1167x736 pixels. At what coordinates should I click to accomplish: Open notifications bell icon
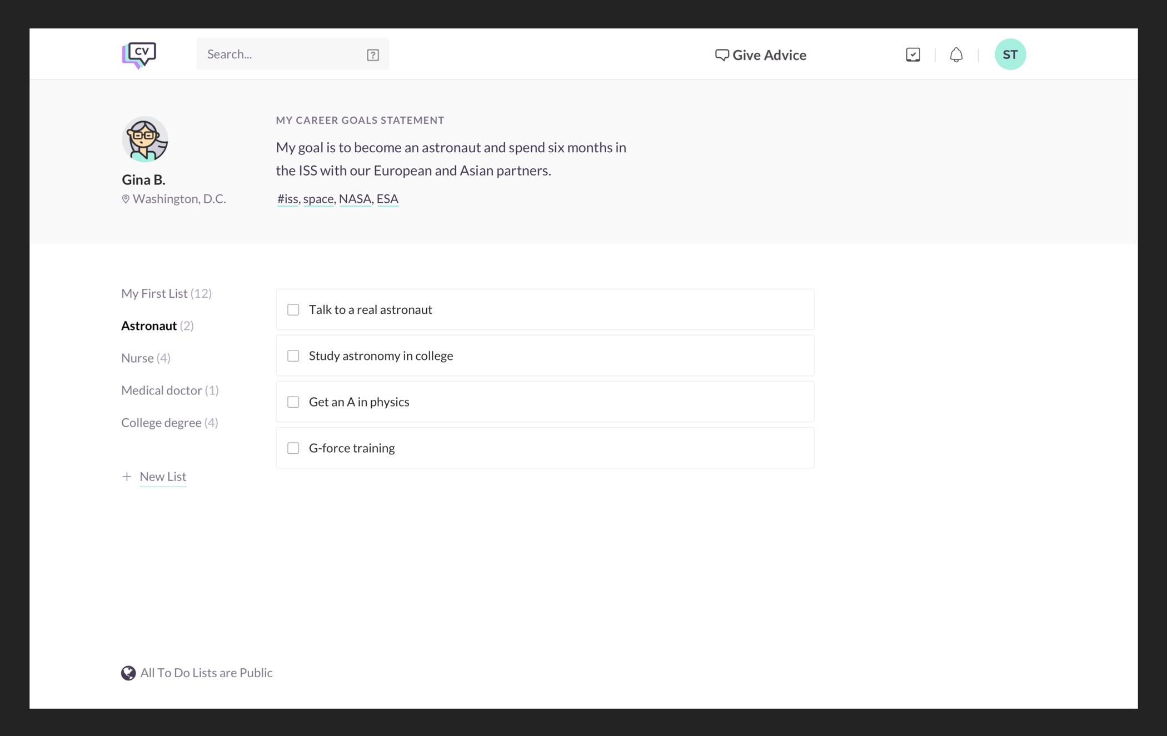[x=956, y=54]
